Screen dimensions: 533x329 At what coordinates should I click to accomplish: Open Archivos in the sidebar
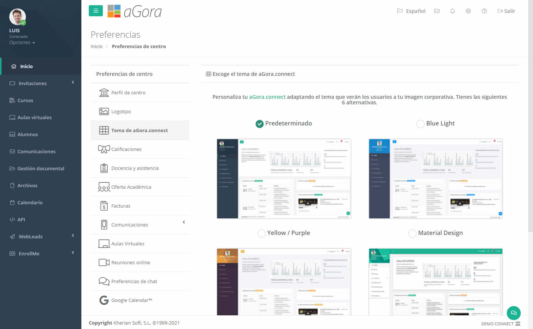(x=41, y=185)
